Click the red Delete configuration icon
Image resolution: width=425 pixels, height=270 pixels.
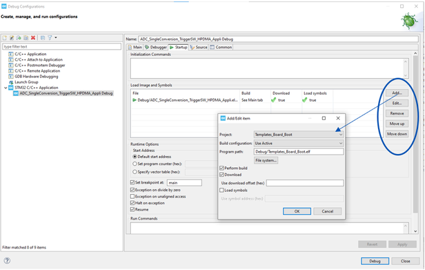tap(33, 38)
